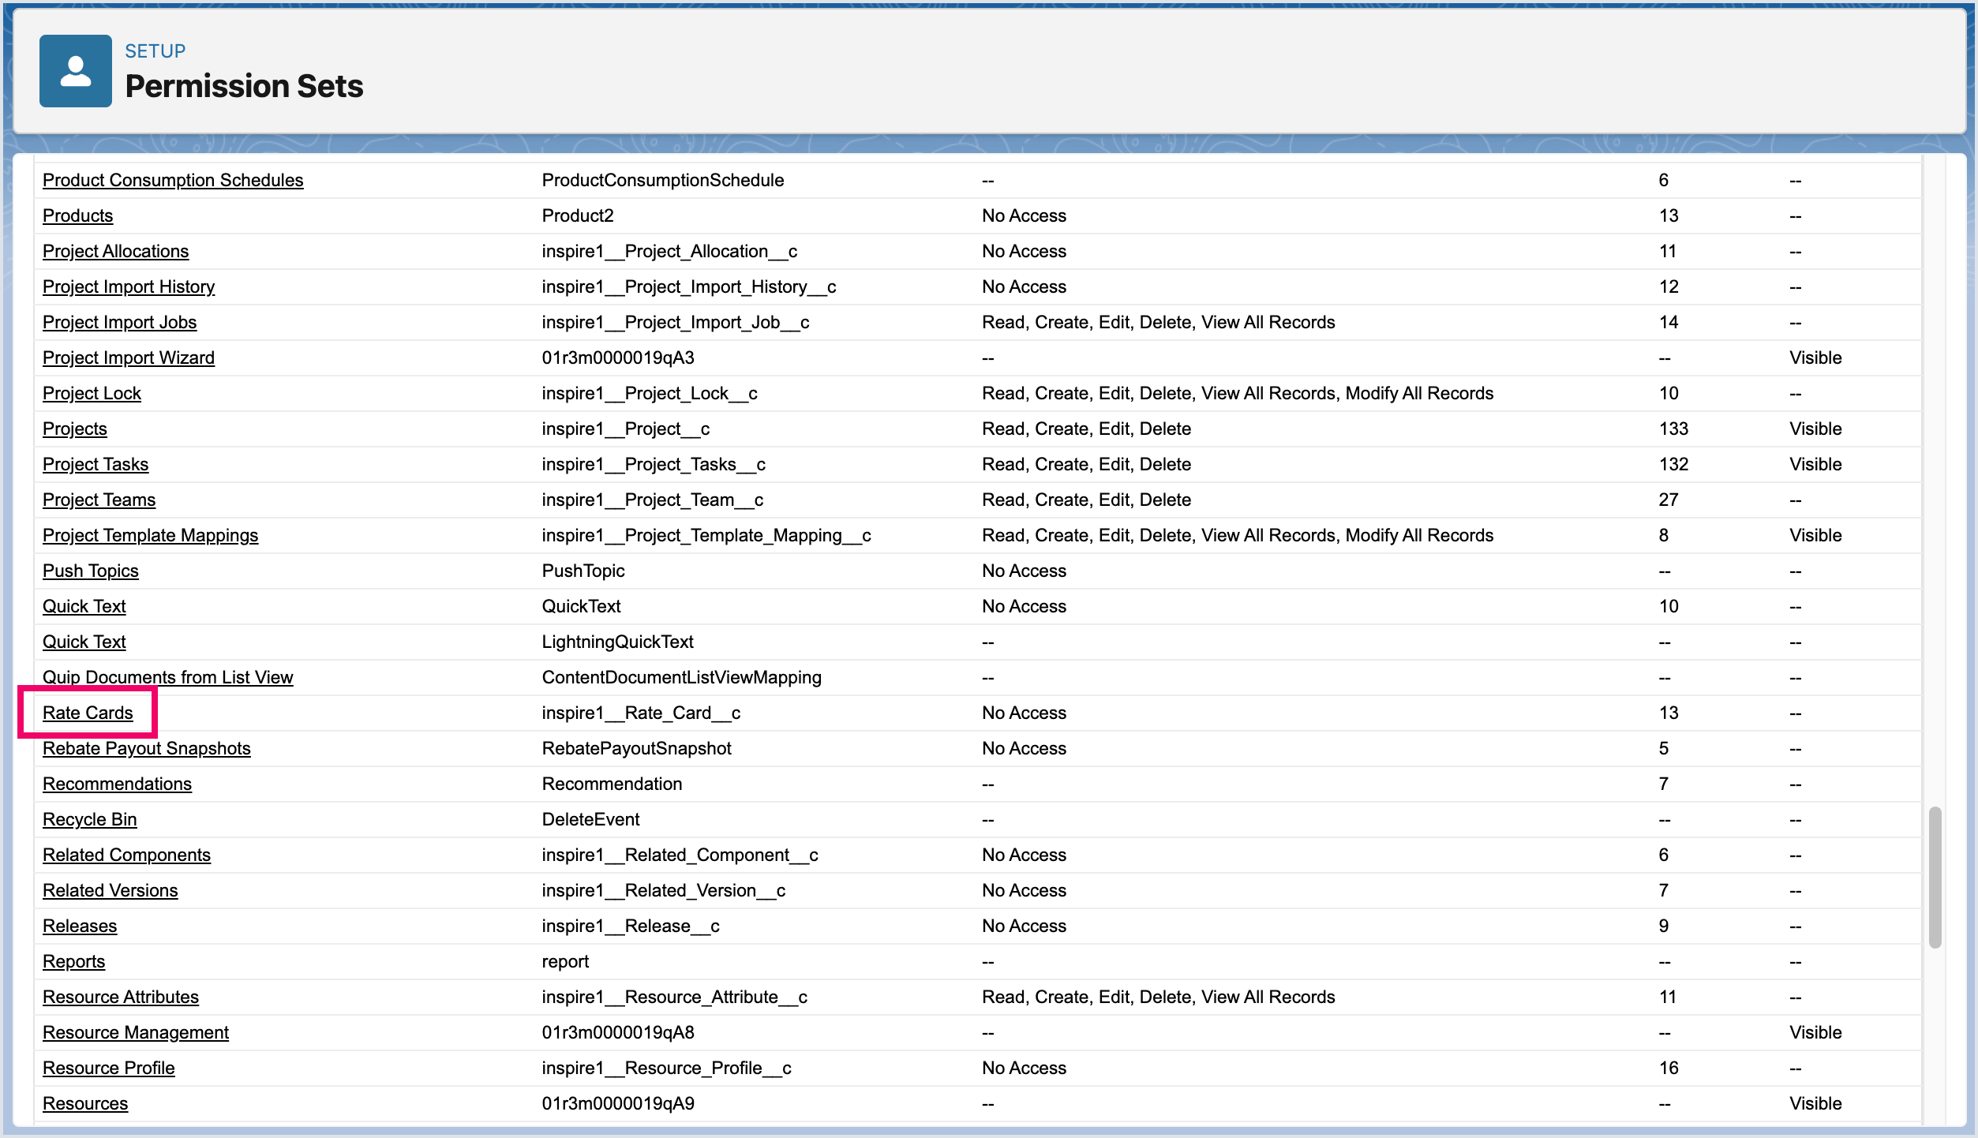Click Project Tasks field count 132
Screen dimensions: 1978x1138
click(1673, 464)
